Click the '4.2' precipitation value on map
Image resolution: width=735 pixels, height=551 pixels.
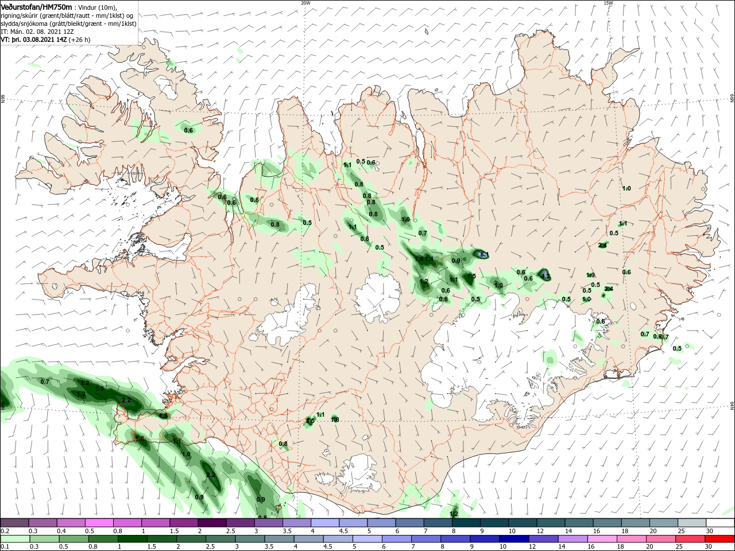(546, 277)
